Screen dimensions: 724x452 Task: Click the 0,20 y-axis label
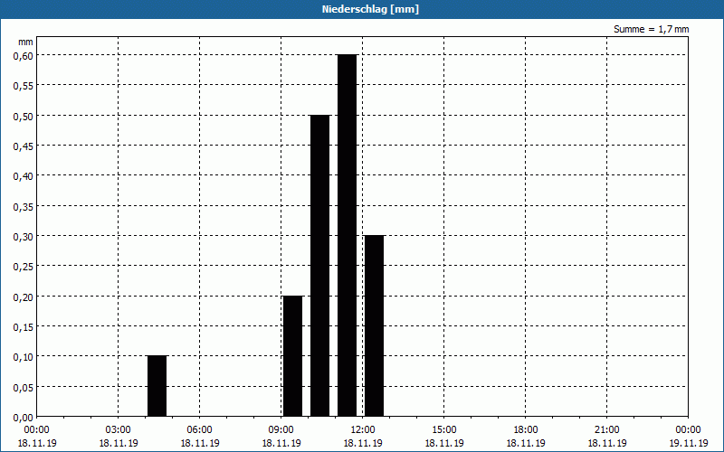click(24, 297)
